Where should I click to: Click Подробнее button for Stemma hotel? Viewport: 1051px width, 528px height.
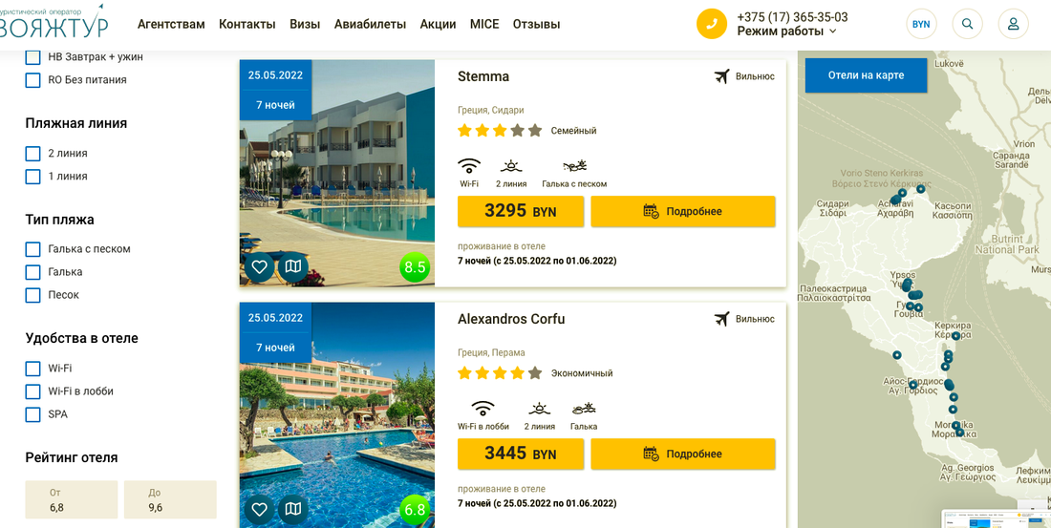point(683,212)
